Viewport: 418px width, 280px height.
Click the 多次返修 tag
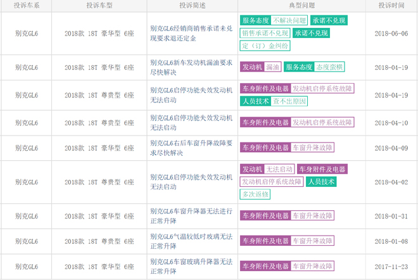(x=255, y=194)
